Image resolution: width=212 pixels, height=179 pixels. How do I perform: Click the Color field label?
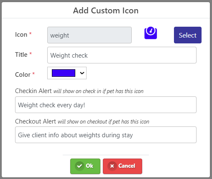click(23, 75)
